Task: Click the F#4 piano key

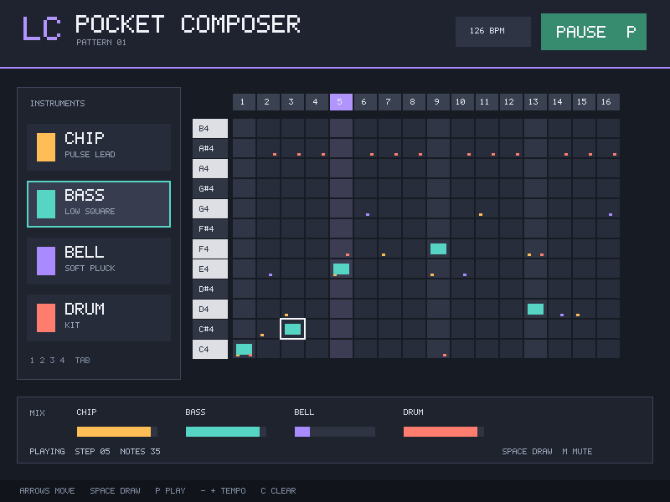Action: point(210,228)
